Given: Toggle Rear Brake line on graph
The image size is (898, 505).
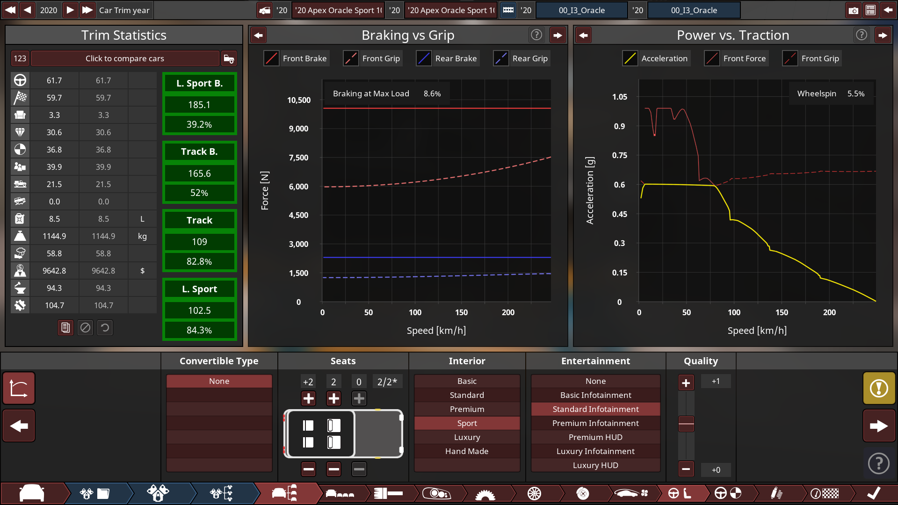Looking at the screenshot, I should (447, 58).
